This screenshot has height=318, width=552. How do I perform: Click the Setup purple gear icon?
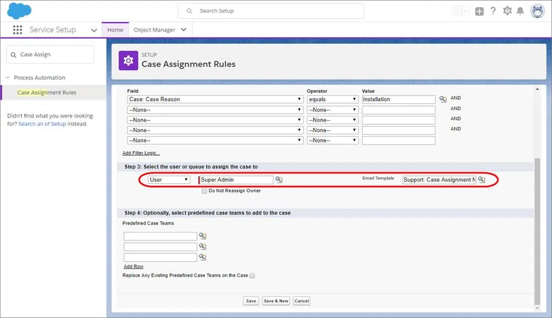(128, 61)
